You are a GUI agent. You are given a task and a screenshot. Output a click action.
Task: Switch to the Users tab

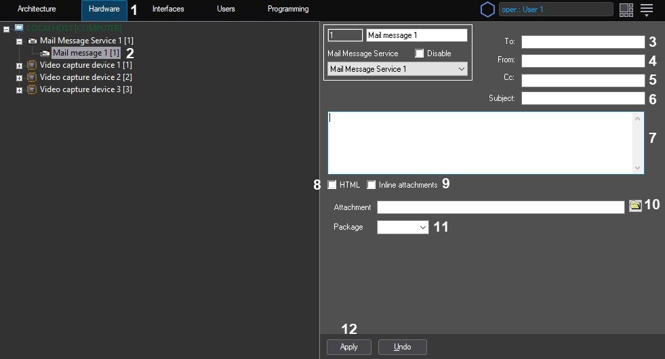[x=226, y=9]
